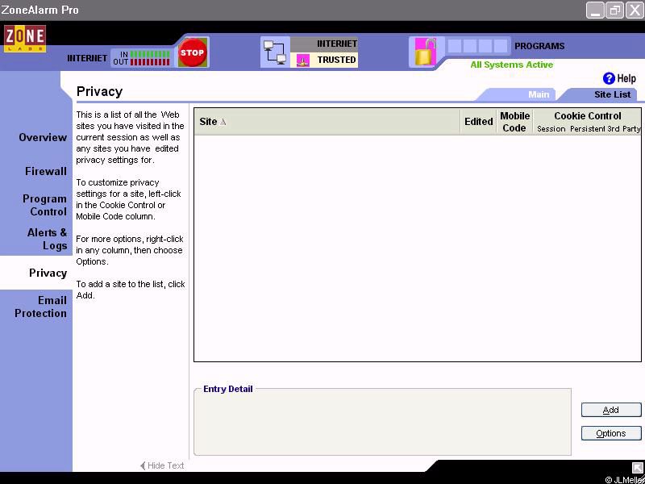
Task: Click the Add button
Action: (x=611, y=410)
